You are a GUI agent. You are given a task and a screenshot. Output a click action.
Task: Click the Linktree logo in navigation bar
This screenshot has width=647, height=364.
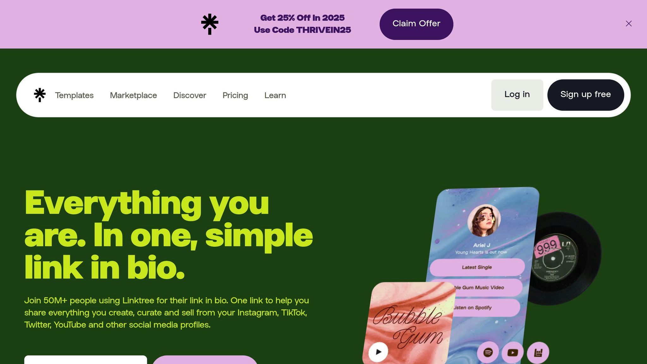click(x=40, y=95)
